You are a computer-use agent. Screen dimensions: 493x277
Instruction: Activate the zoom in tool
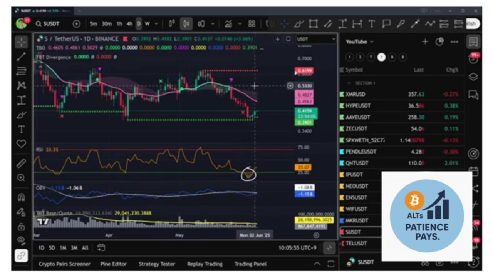coord(22,178)
